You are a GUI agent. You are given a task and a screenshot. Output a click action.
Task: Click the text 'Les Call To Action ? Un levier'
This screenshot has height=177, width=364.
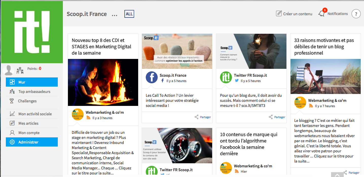click(x=170, y=95)
